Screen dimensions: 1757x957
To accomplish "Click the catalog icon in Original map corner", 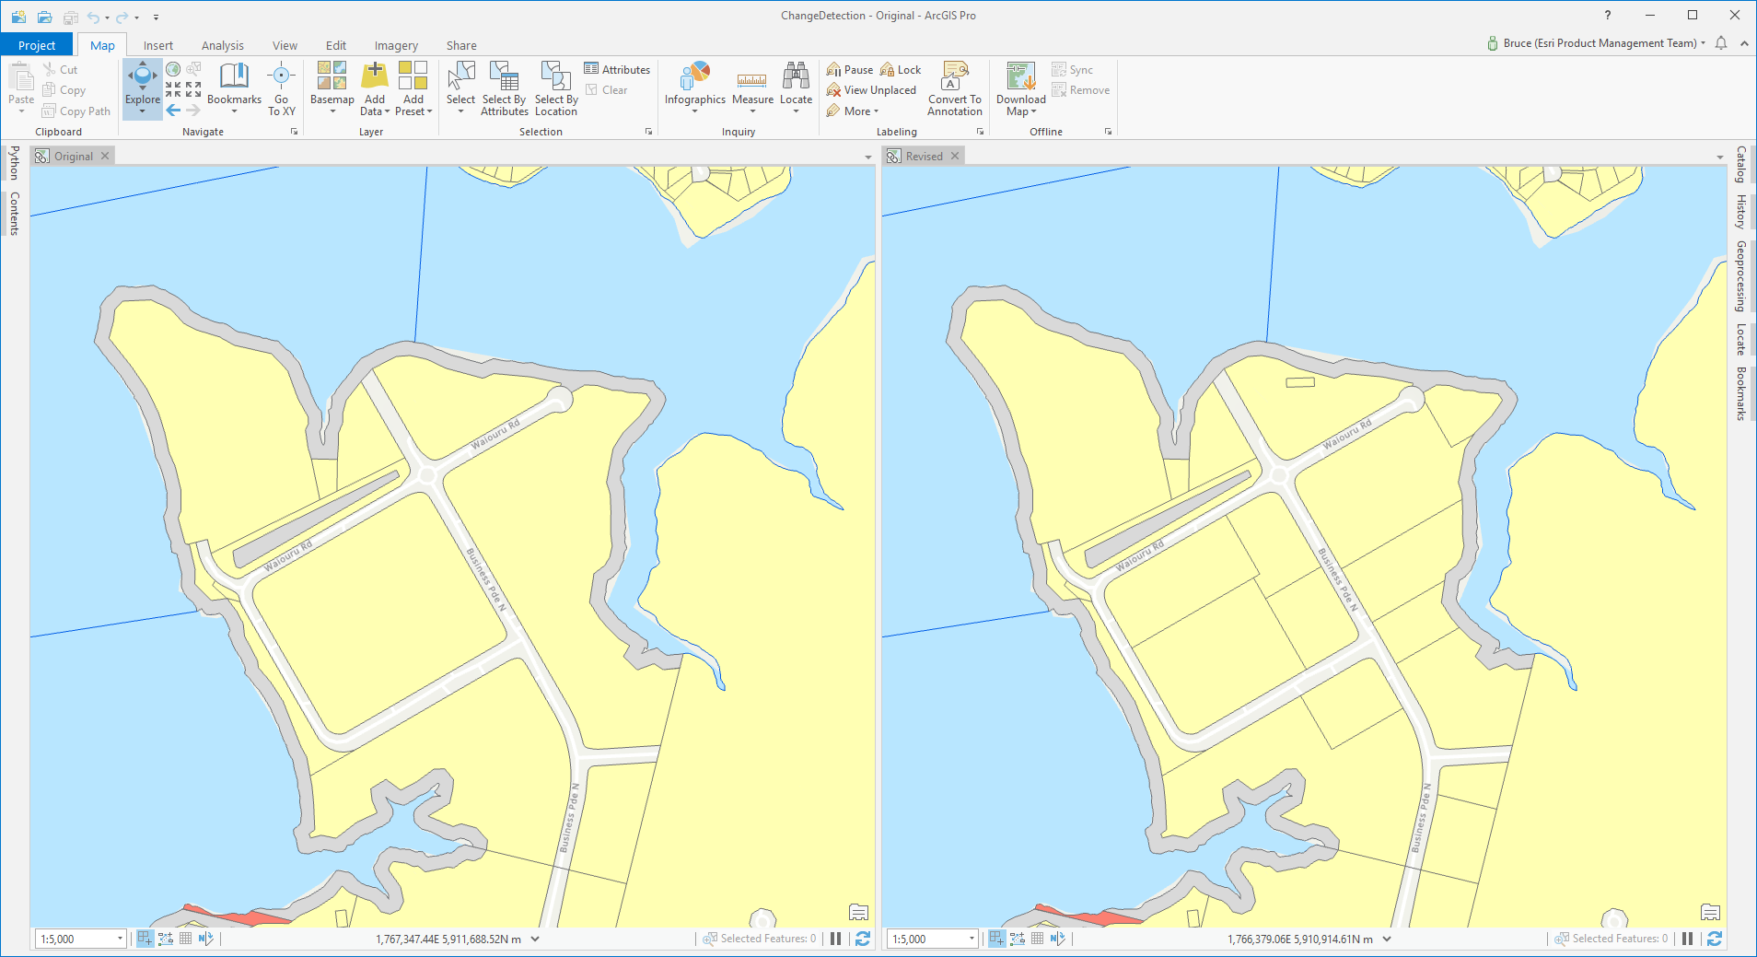I will pyautogui.click(x=858, y=912).
